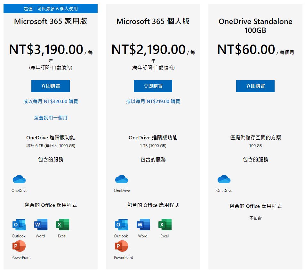
Task: Click the Outlook icon in 家用版 plan
Action: (19, 225)
